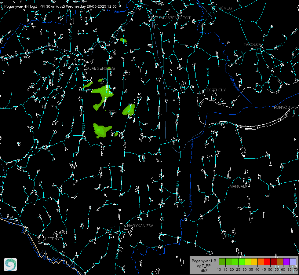Click the legend scale value 10
The image size is (299, 275).
coord(219,269)
